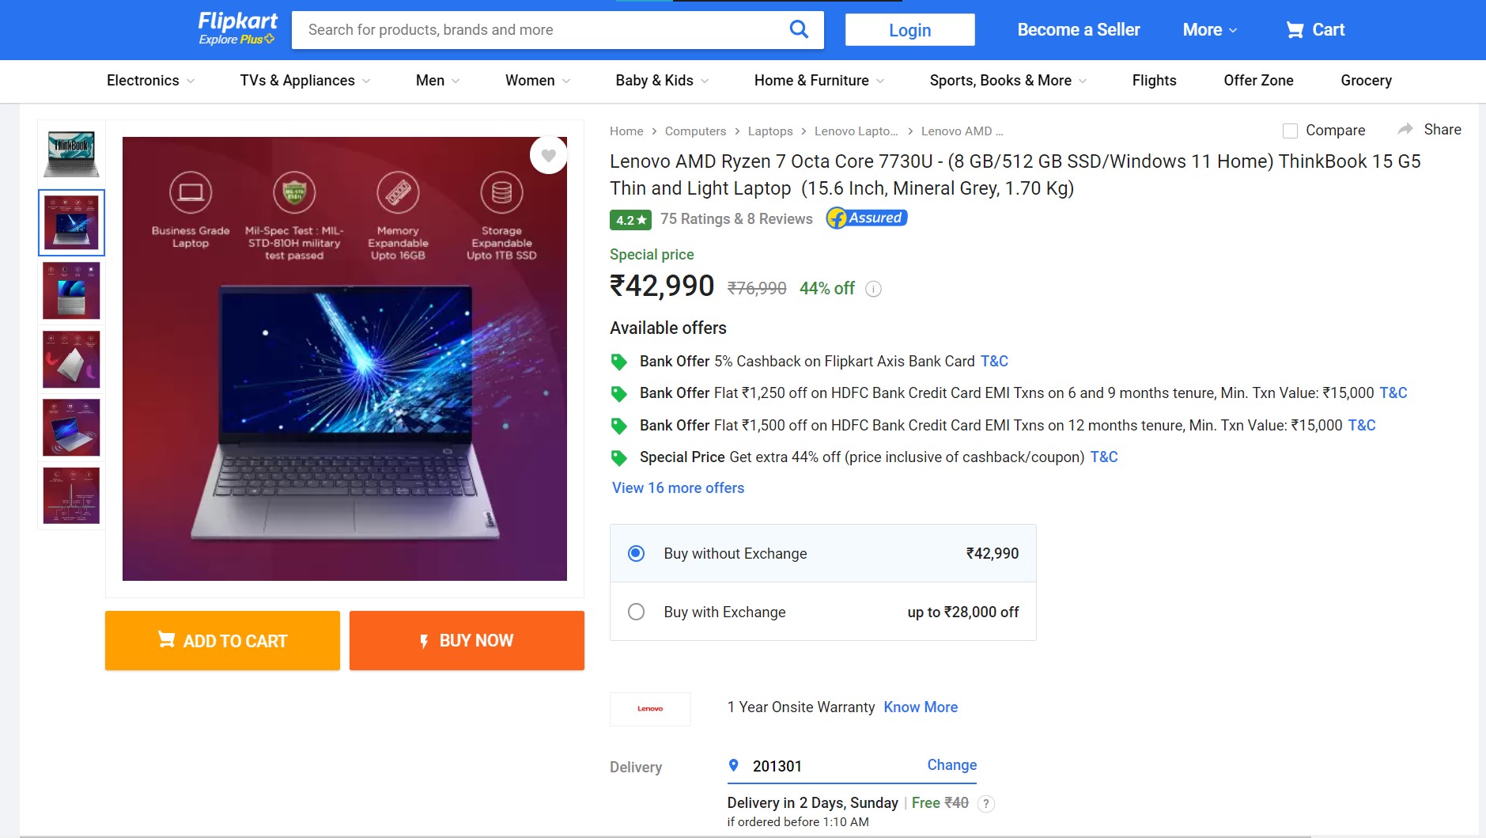This screenshot has width=1486, height=838.
Task: Click the delivery charge help question icon
Action: (985, 803)
